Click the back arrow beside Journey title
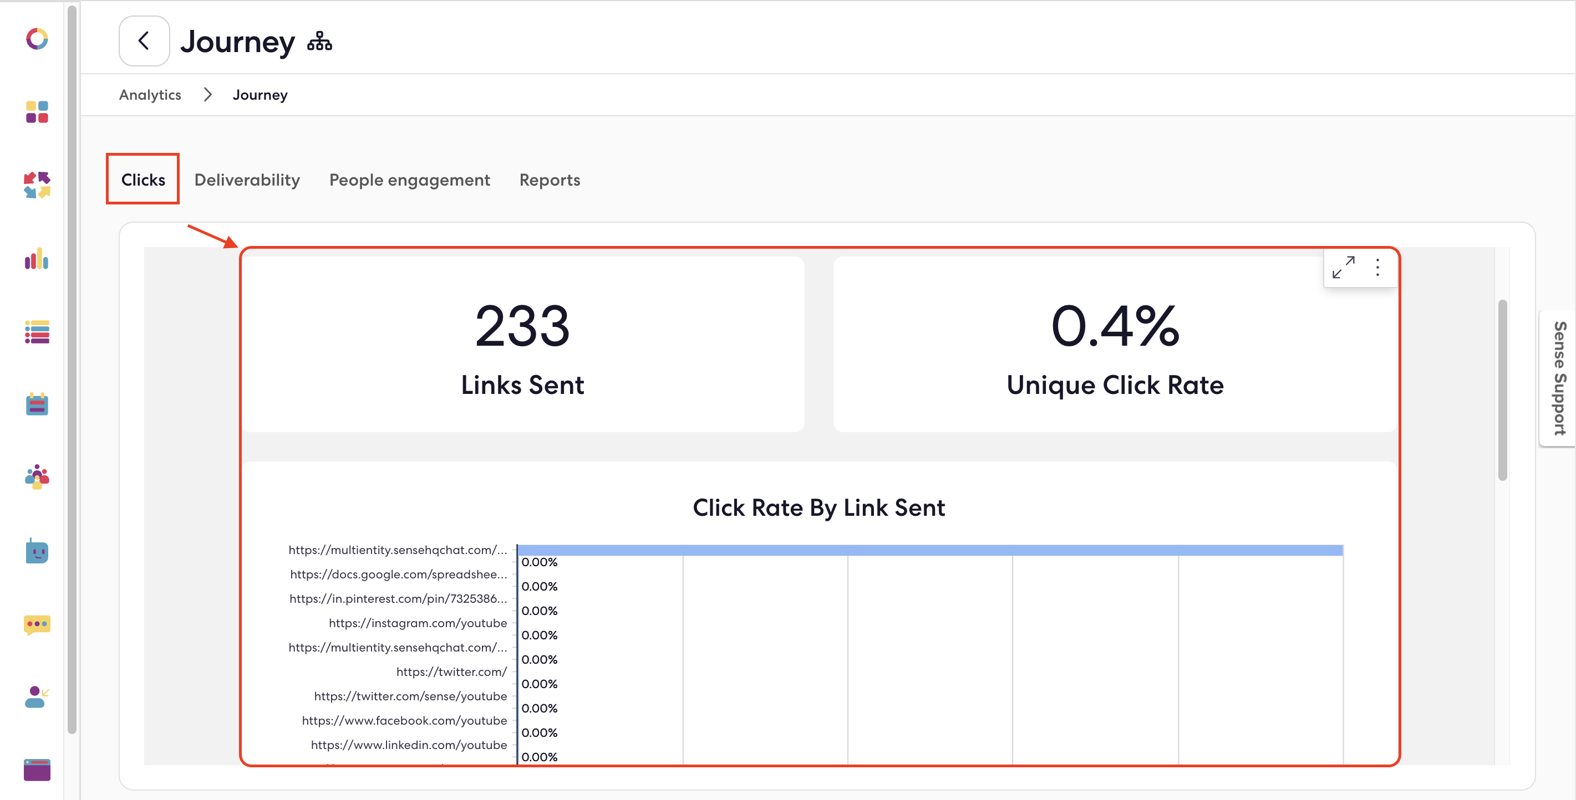The height and width of the screenshot is (800, 1576). (144, 40)
